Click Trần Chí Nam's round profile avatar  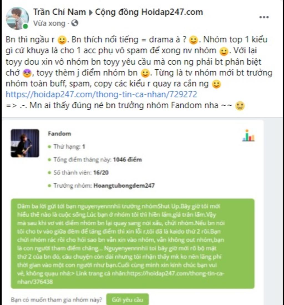[17, 18]
